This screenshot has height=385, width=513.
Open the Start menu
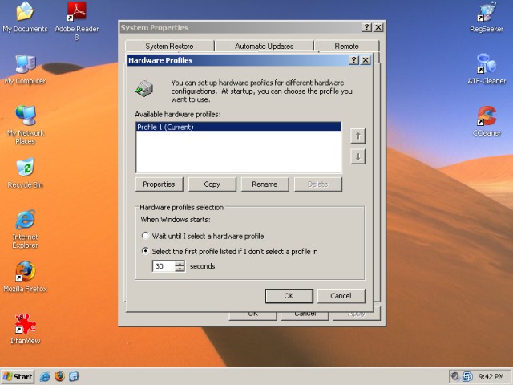point(18,376)
